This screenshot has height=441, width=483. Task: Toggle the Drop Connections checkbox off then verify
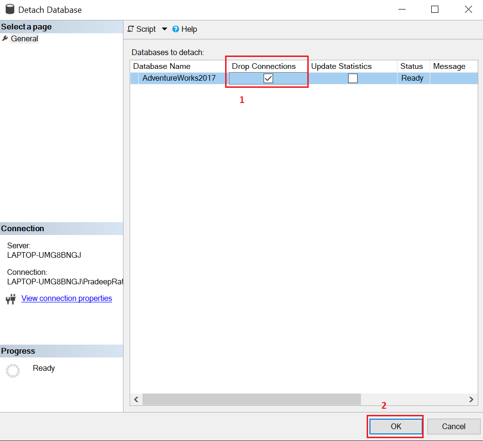click(268, 78)
